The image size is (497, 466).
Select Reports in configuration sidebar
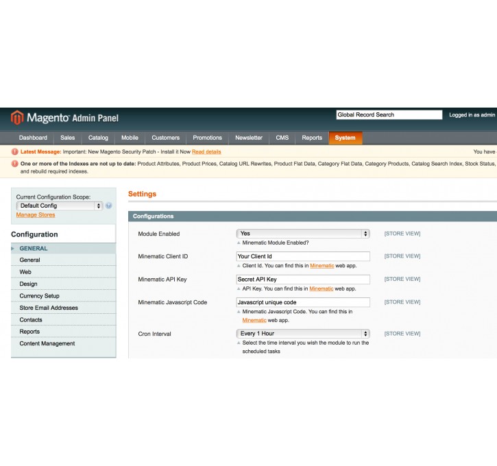pos(63,332)
